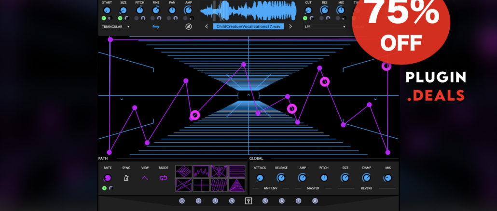Viewport: 497px width, 211px height.
Task: Select the diamond spiral path preset
Action: coord(184,171)
